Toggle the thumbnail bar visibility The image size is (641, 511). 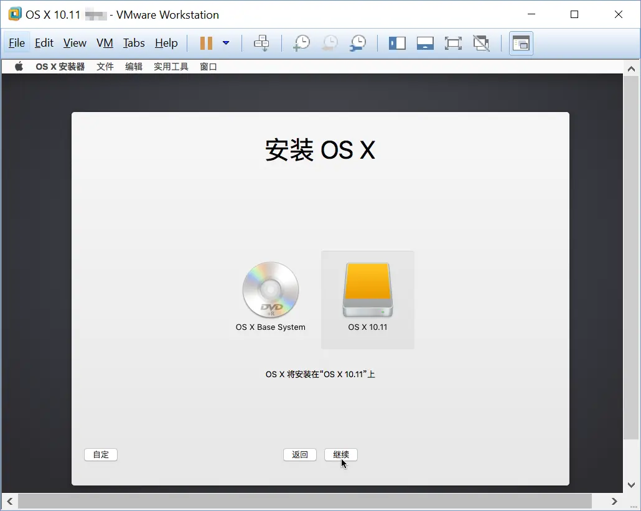point(425,43)
